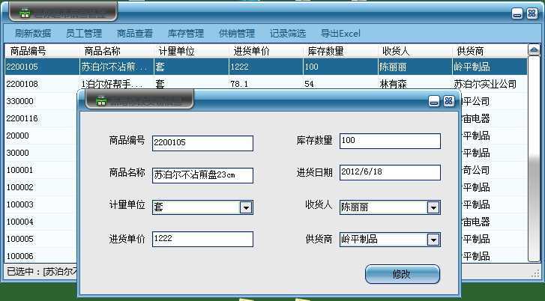Click the scroll up arrow in table
545x301 pixels.
(534, 51)
